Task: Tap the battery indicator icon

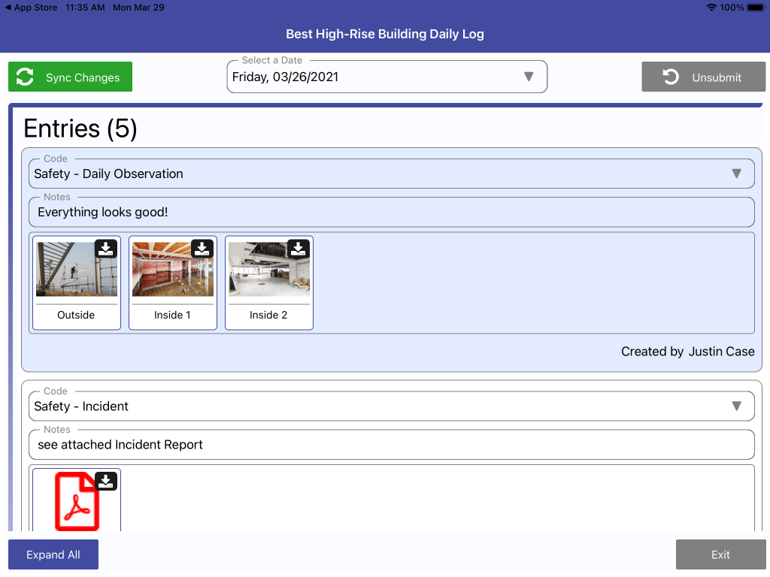Action: click(756, 8)
